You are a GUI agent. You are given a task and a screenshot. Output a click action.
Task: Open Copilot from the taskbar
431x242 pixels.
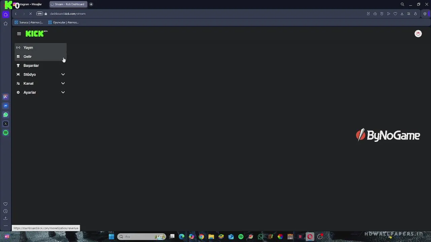click(192, 237)
